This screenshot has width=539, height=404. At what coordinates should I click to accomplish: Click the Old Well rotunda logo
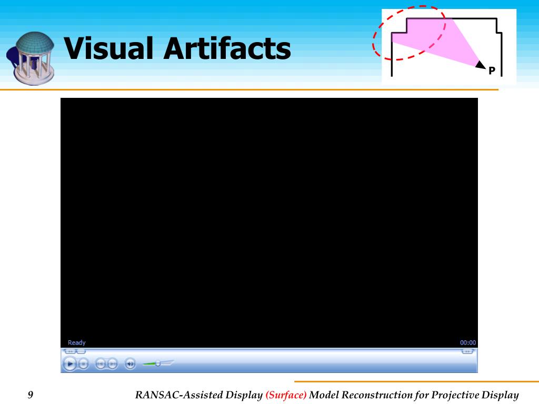point(31,58)
